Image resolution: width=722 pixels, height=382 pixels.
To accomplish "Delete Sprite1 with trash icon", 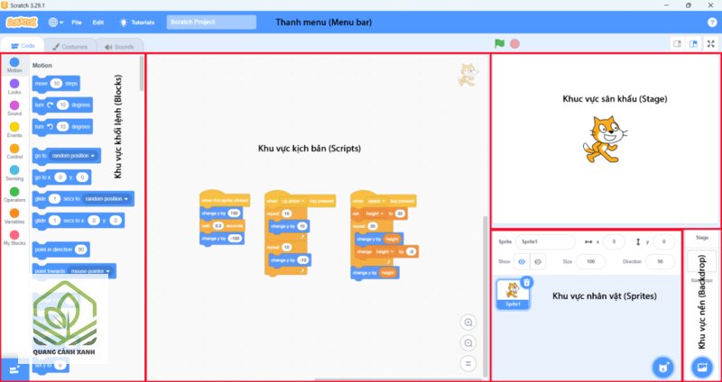I will tap(527, 282).
